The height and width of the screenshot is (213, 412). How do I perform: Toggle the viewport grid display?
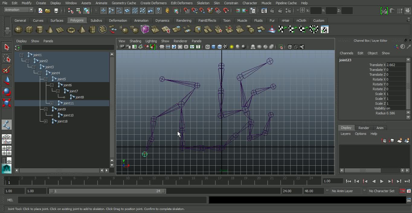(162, 47)
